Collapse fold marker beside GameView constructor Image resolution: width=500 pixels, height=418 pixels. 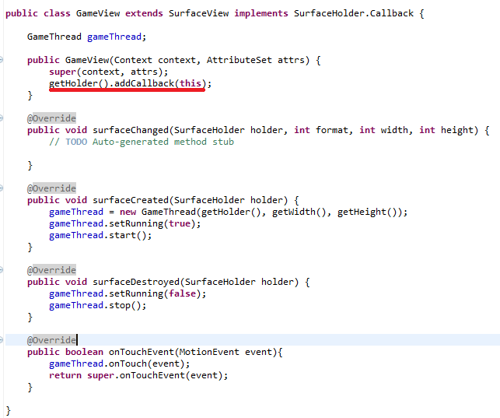click(x=2, y=60)
